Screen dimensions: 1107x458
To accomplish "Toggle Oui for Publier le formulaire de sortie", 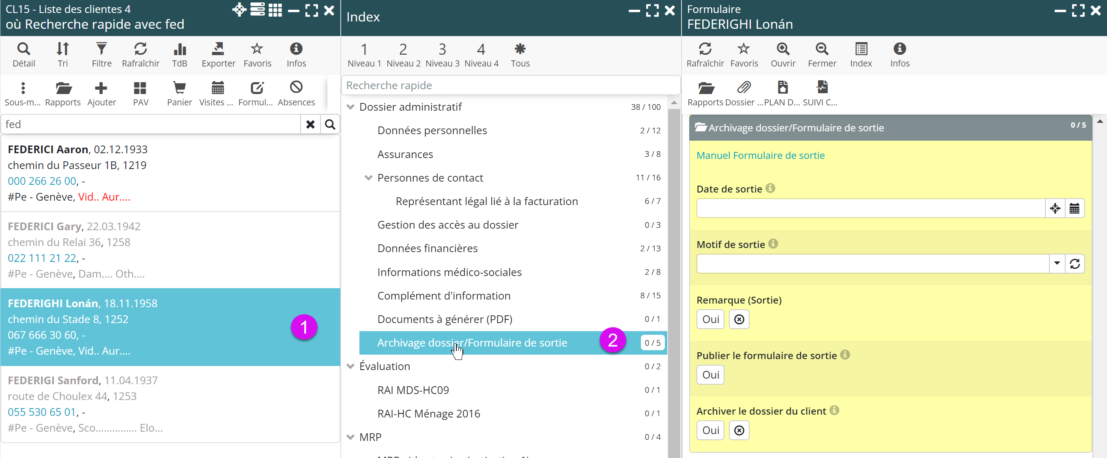I will point(710,375).
